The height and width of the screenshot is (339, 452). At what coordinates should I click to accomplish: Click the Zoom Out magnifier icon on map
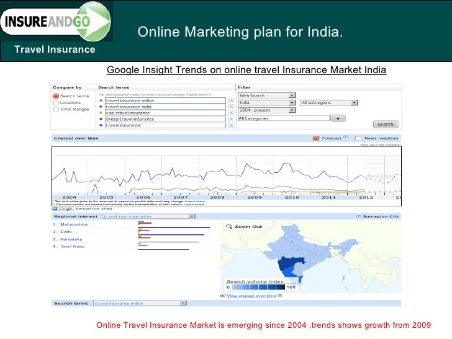[x=229, y=226]
